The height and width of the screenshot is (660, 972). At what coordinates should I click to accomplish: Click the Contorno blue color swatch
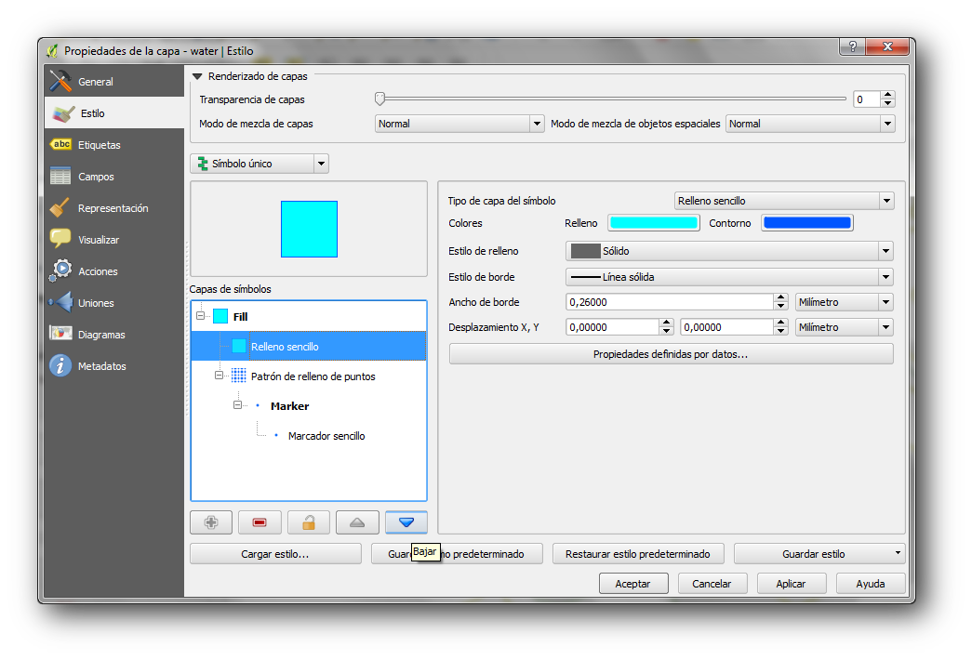coord(807,223)
